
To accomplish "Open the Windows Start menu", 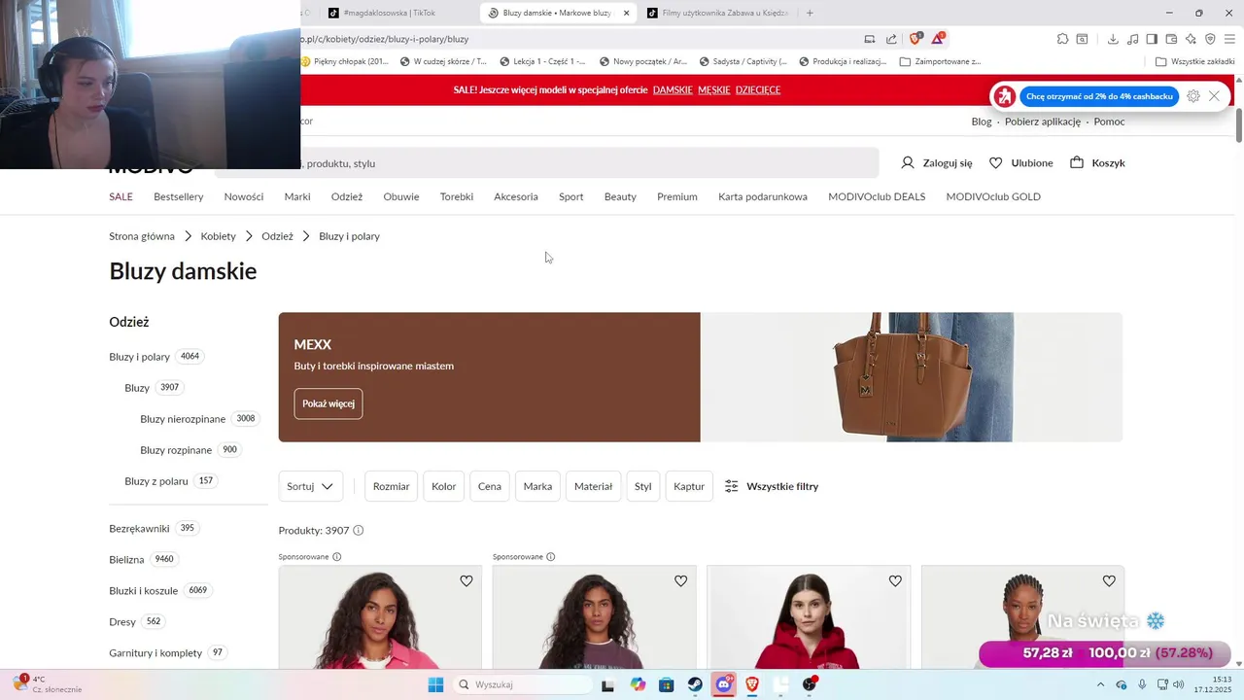I will click(435, 684).
